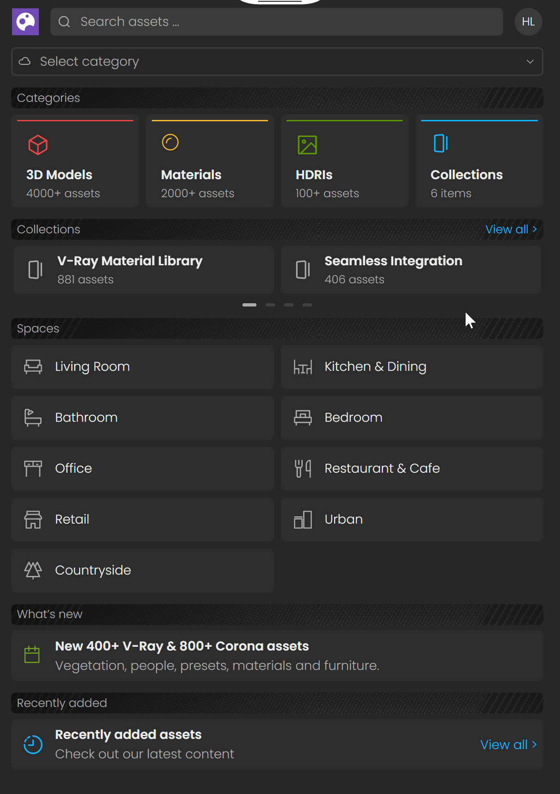The image size is (560, 794).
Task: Click View all in Collections header
Action: click(x=511, y=229)
